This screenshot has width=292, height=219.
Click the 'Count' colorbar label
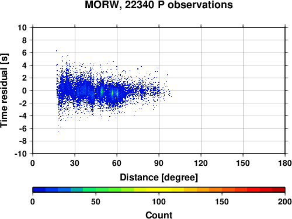[159, 215]
